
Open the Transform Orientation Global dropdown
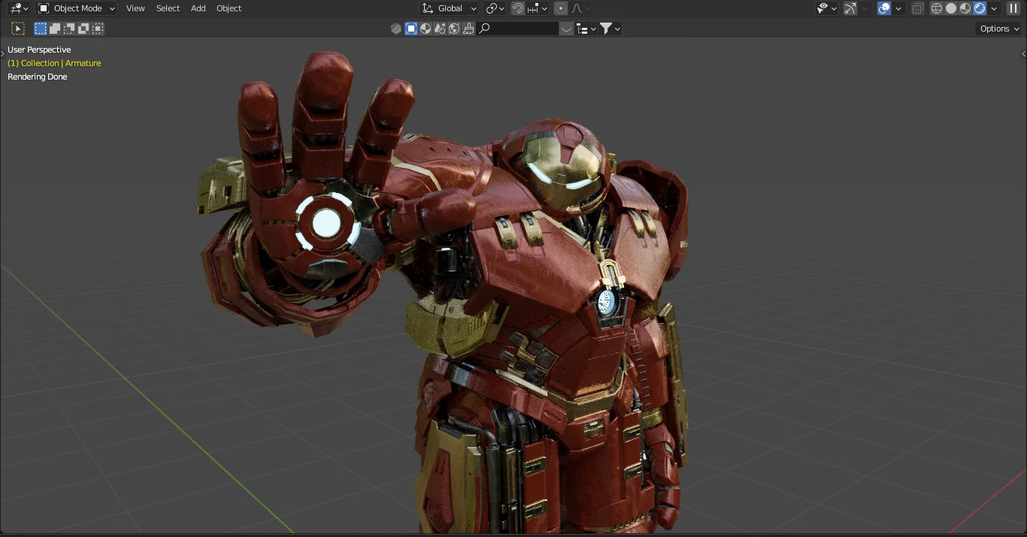(x=450, y=8)
